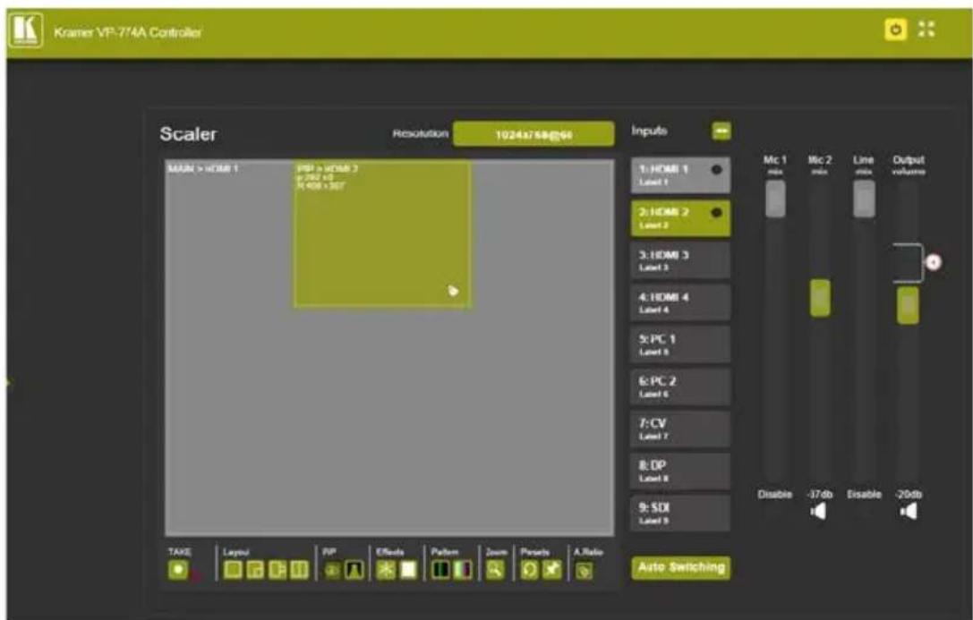Click the Scaler heading text
Screen dimensions: 973x620
point(188,134)
